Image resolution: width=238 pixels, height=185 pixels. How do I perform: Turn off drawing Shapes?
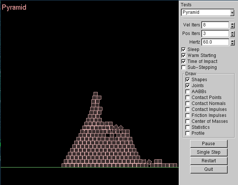coord(188,80)
